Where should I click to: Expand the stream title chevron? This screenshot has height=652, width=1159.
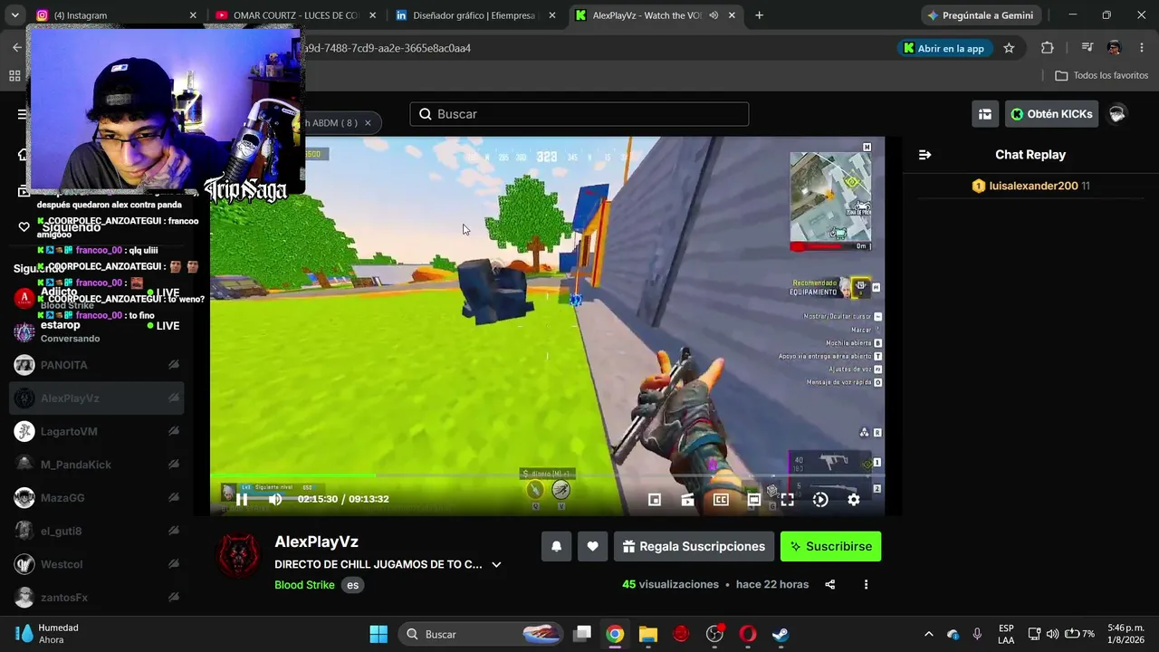(496, 564)
